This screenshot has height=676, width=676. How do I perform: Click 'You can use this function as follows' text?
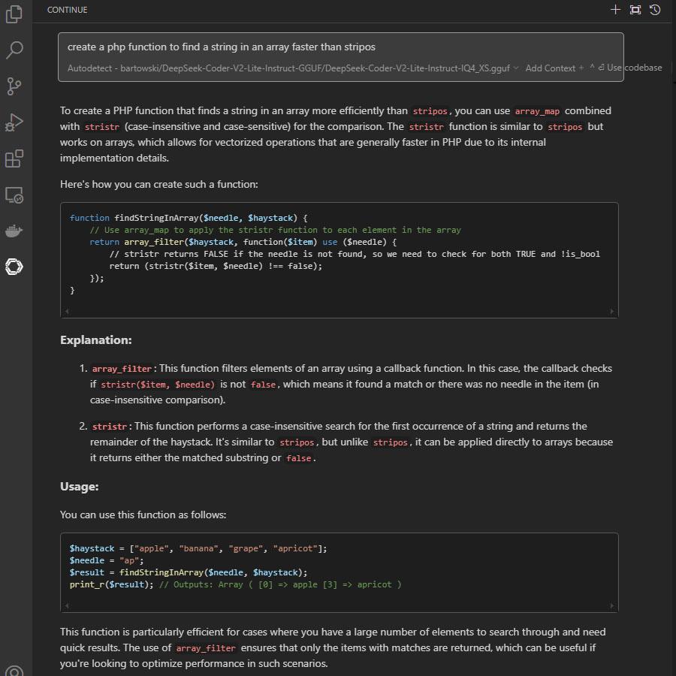coord(143,515)
